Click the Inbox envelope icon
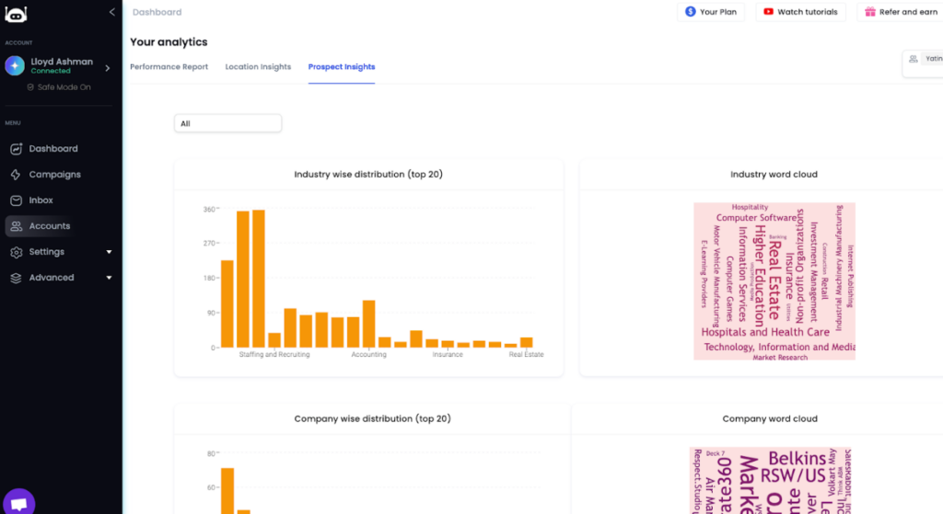This screenshot has width=943, height=514. coord(17,200)
